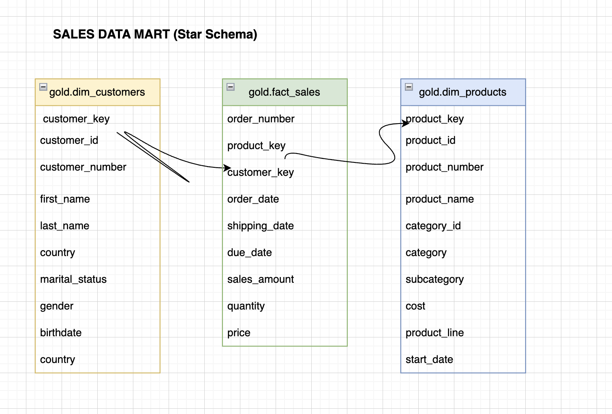This screenshot has height=414, width=612.
Task: Collapse the gold.dim_products table
Action: [409, 85]
